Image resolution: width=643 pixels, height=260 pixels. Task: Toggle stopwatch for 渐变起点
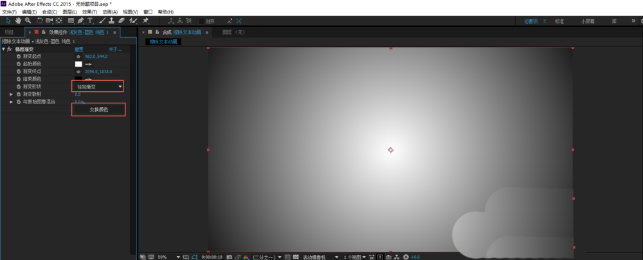19,56
